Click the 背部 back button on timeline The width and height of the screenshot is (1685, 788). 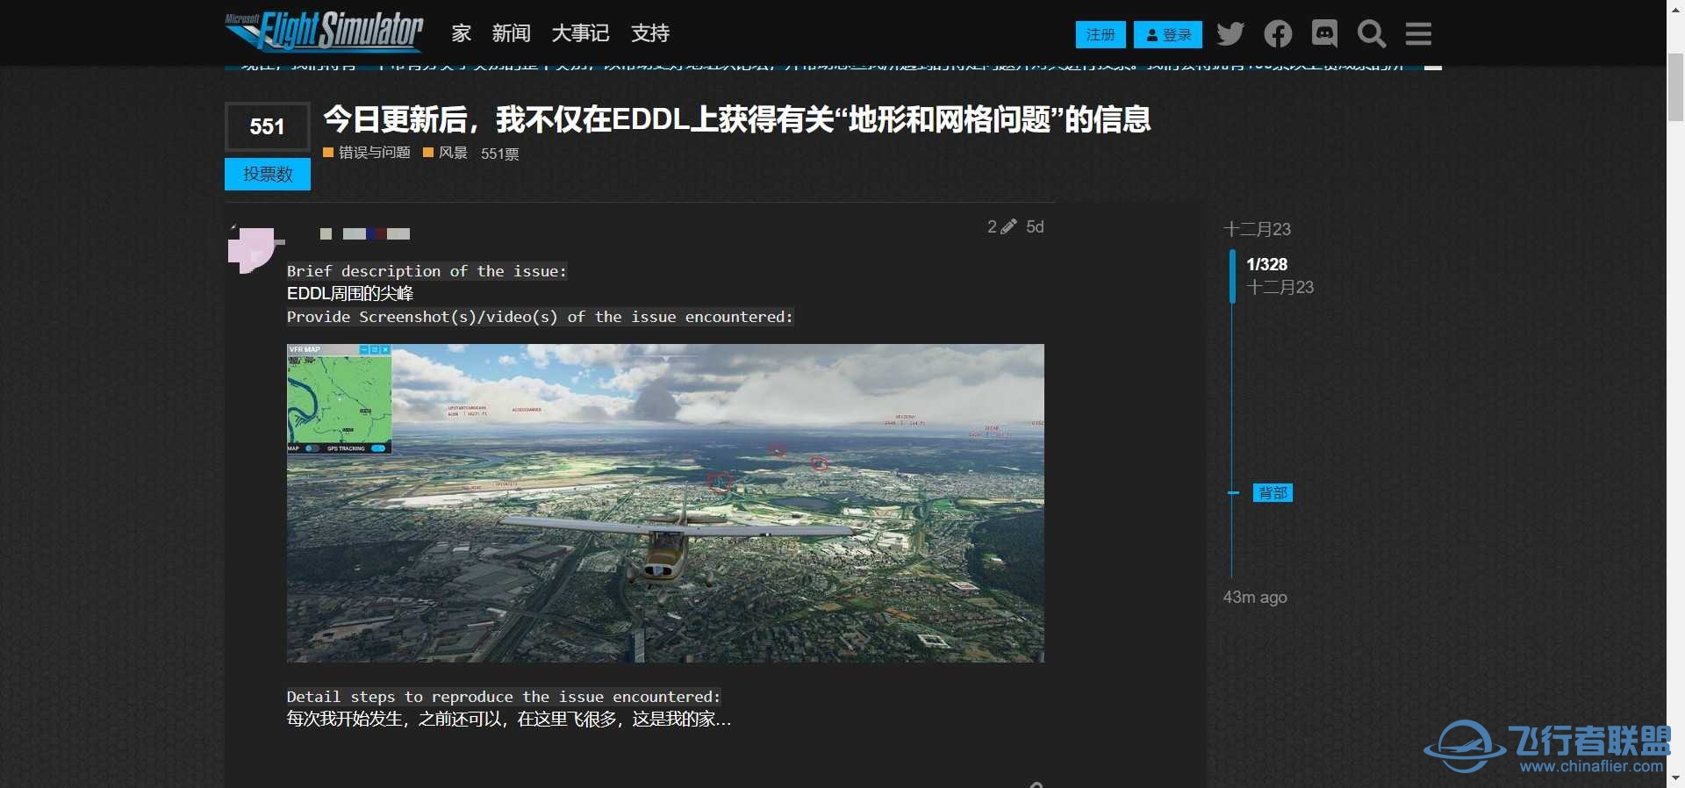[1273, 493]
